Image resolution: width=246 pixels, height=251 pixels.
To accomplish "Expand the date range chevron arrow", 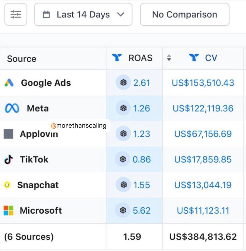I will [x=121, y=15].
